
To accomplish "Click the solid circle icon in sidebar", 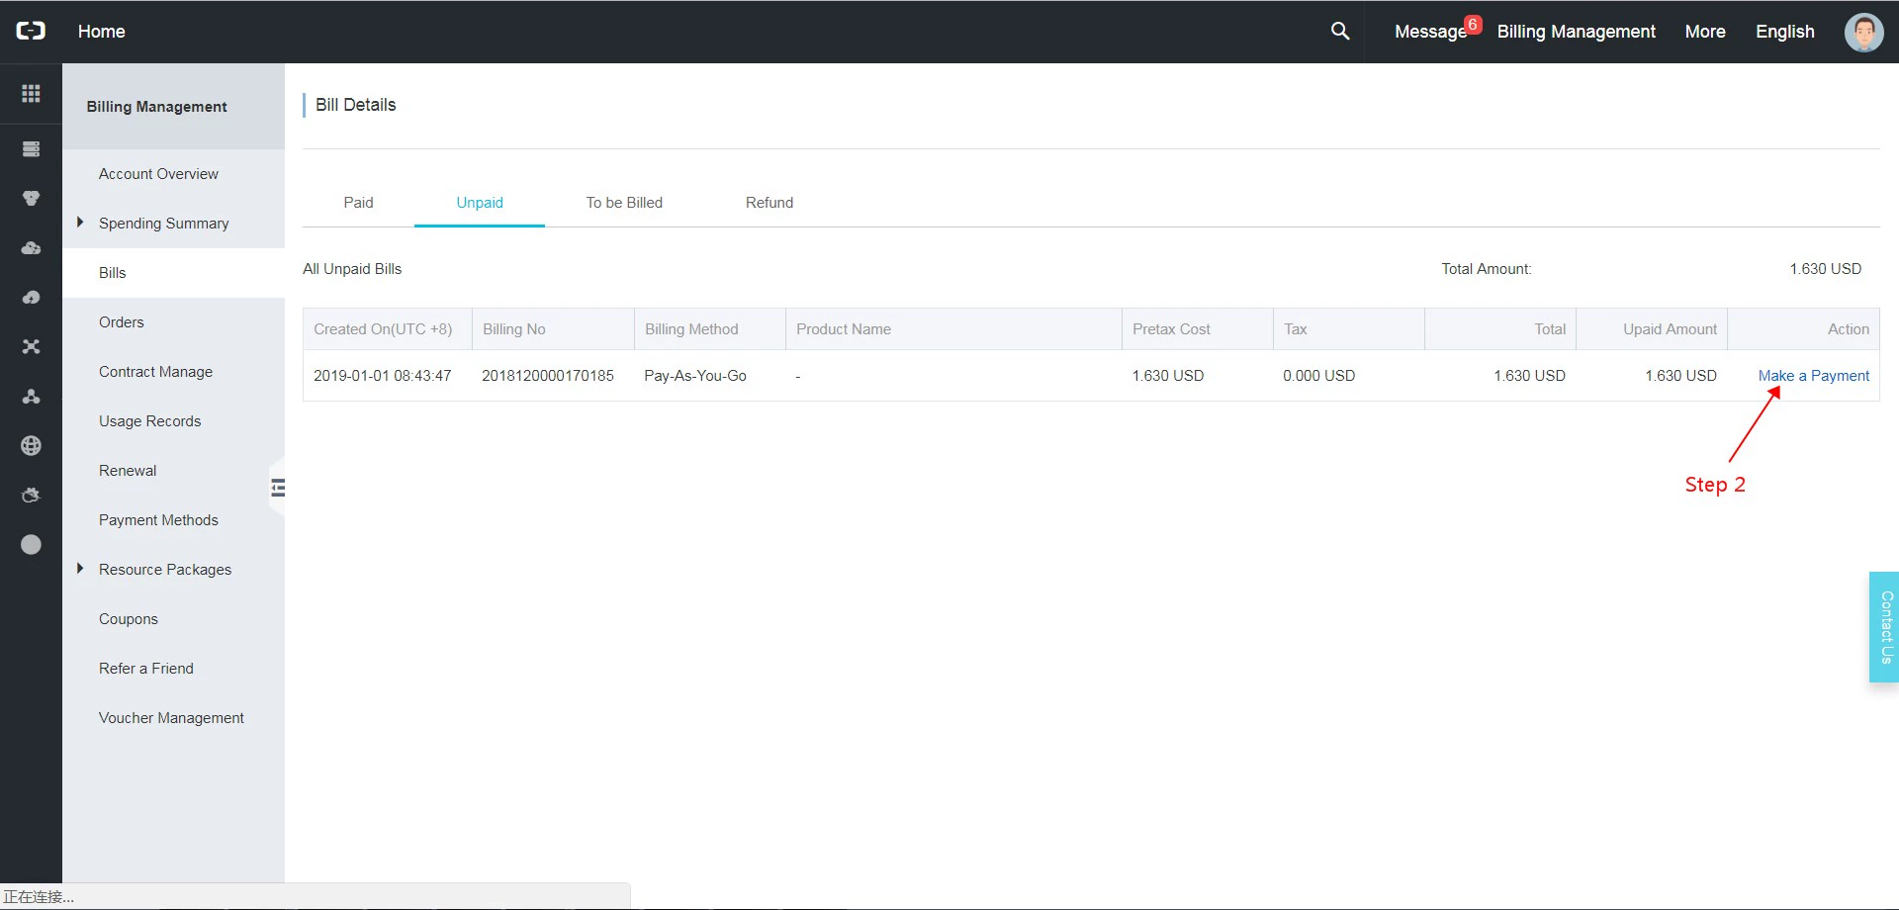I will (31, 545).
